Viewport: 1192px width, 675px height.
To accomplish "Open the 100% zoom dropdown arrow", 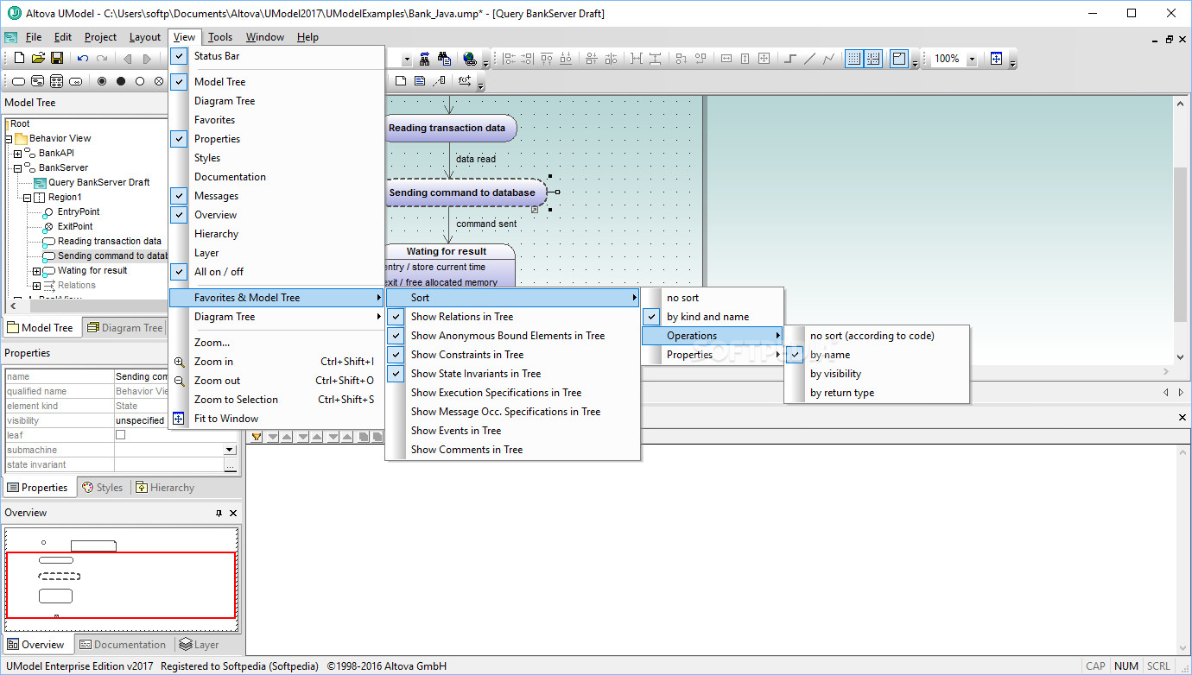I will coord(972,59).
